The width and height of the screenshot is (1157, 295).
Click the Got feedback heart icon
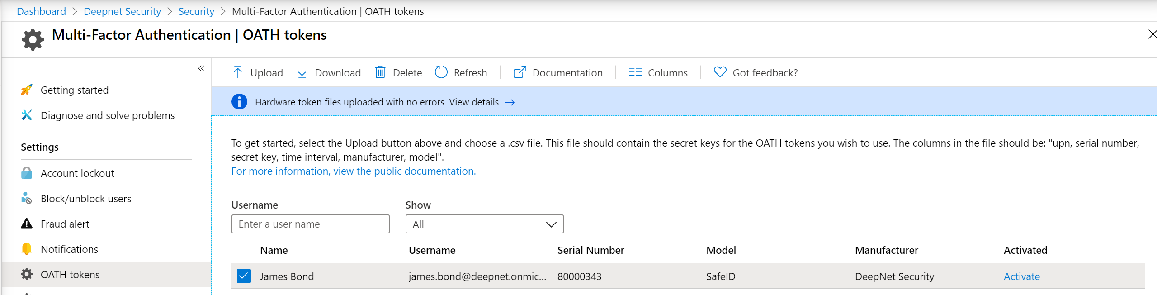(x=720, y=72)
